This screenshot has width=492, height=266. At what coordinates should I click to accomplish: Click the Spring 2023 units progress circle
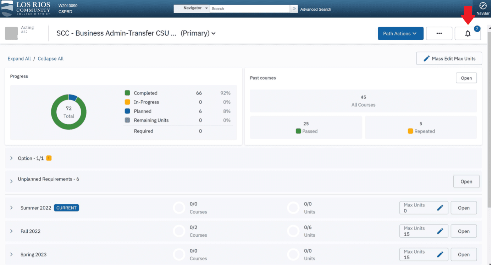tap(293, 255)
